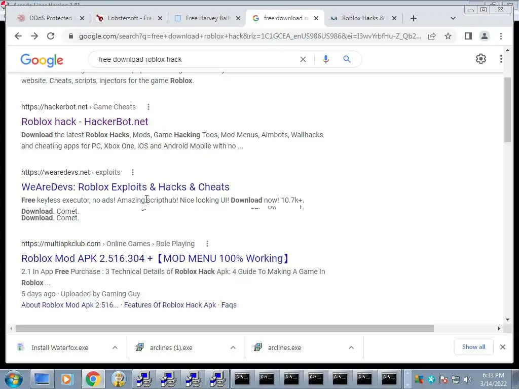Open About Roblox Mod Apk sitelink
Screen dimensions: 519x389
pyautogui.click(x=70, y=305)
